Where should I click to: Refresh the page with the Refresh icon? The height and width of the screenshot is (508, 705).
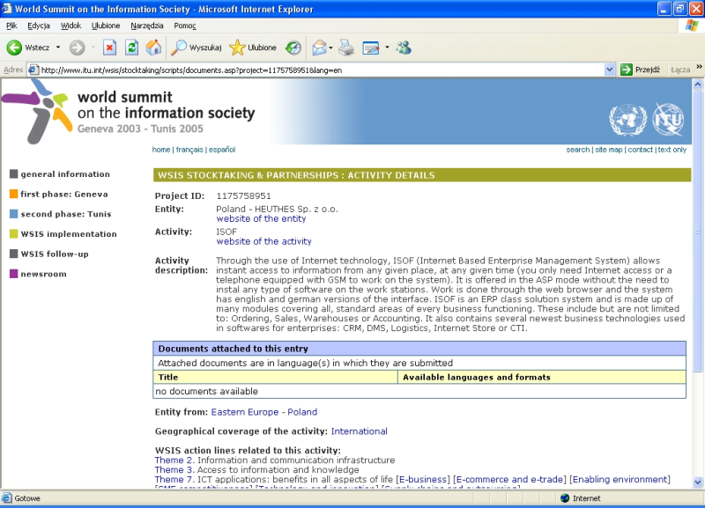click(132, 48)
